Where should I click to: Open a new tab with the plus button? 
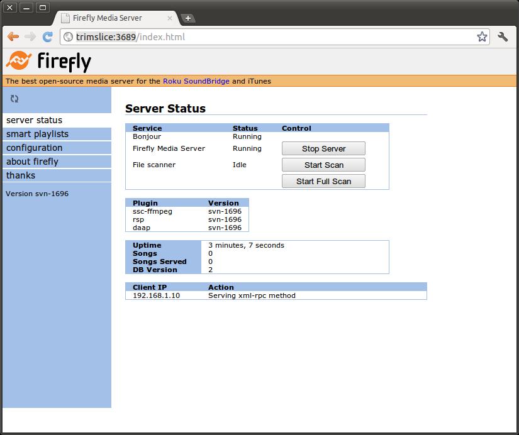click(187, 18)
